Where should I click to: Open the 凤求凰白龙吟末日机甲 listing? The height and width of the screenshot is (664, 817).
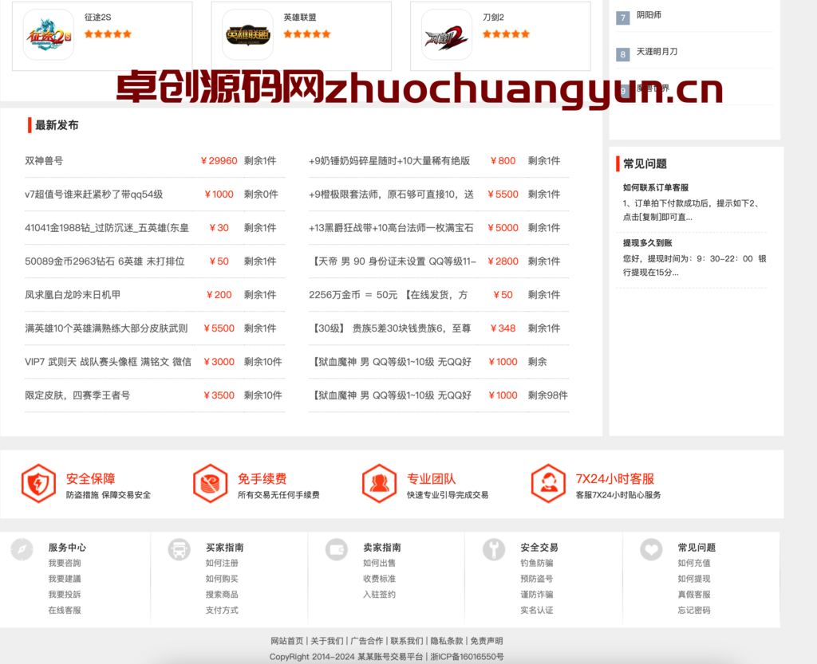point(73,294)
